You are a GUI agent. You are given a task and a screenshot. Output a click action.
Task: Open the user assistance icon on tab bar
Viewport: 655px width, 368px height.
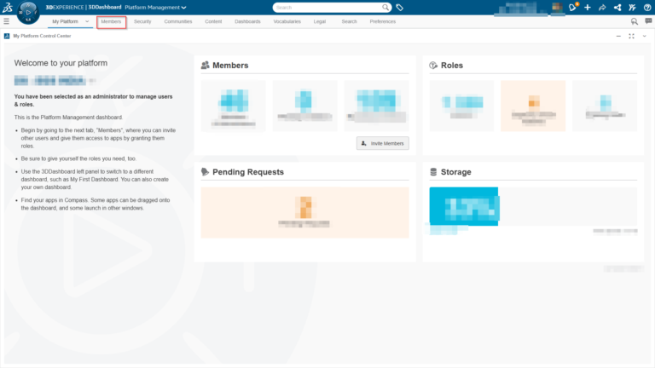(635, 21)
